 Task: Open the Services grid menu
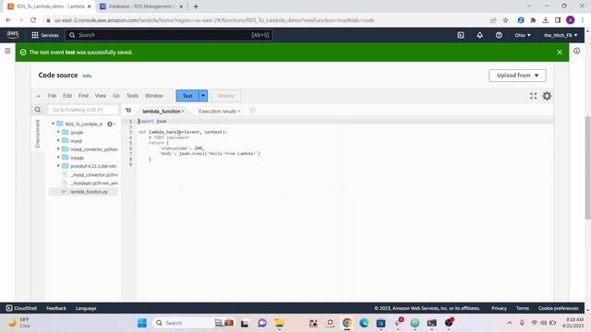[x=45, y=35]
